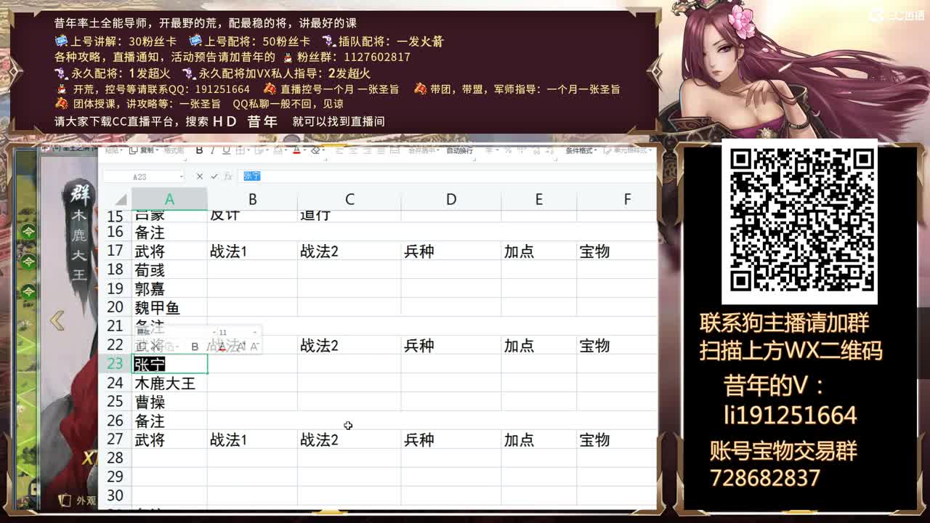Image resolution: width=930 pixels, height=523 pixels.
Task: Confirm the entry with the formula bar checkmark
Action: [214, 176]
